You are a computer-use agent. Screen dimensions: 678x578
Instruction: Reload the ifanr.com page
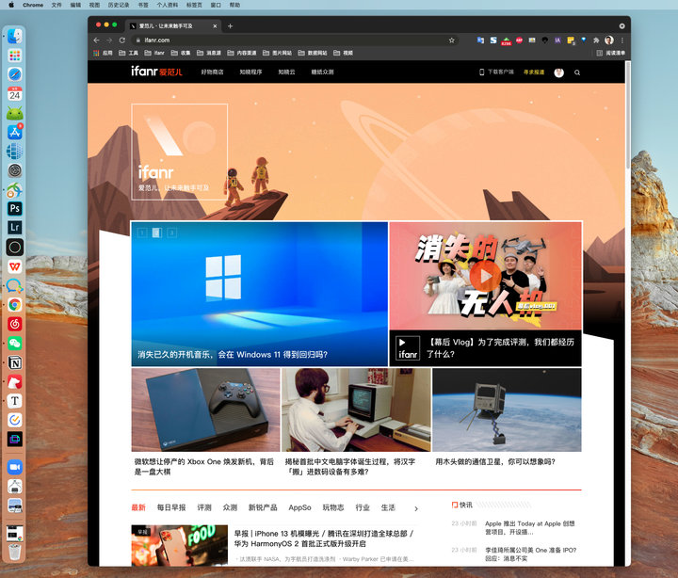click(121, 40)
